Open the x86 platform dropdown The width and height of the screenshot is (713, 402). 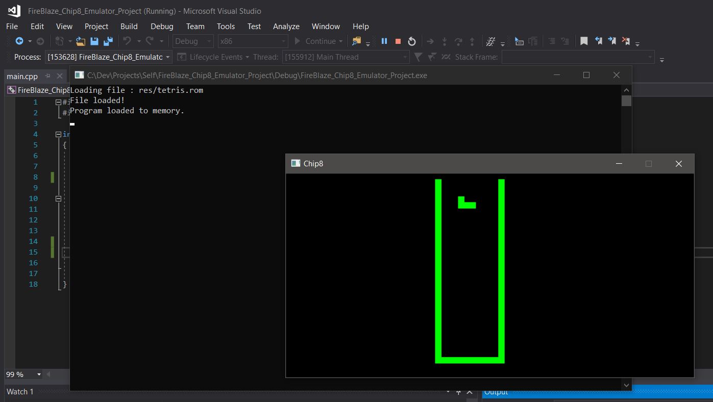pyautogui.click(x=284, y=41)
